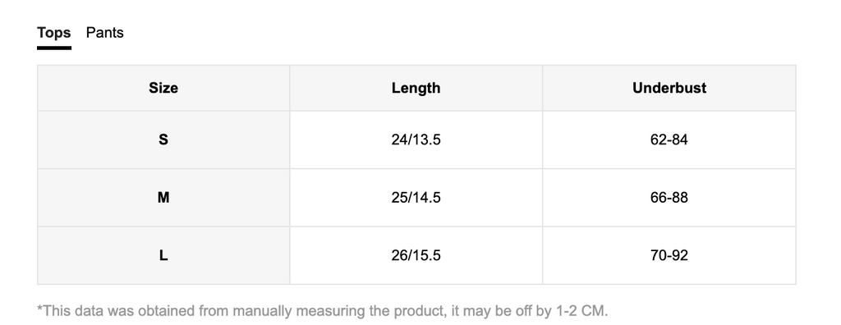This screenshot has height=325, width=841.
Task: Select the Tops tab
Action: [53, 33]
